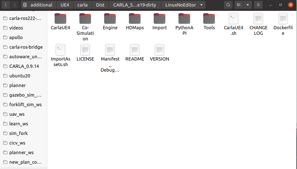Close the file manager window
Image resolution: width=297 pixels, height=169 pixels.
pyautogui.click(x=291, y=5)
